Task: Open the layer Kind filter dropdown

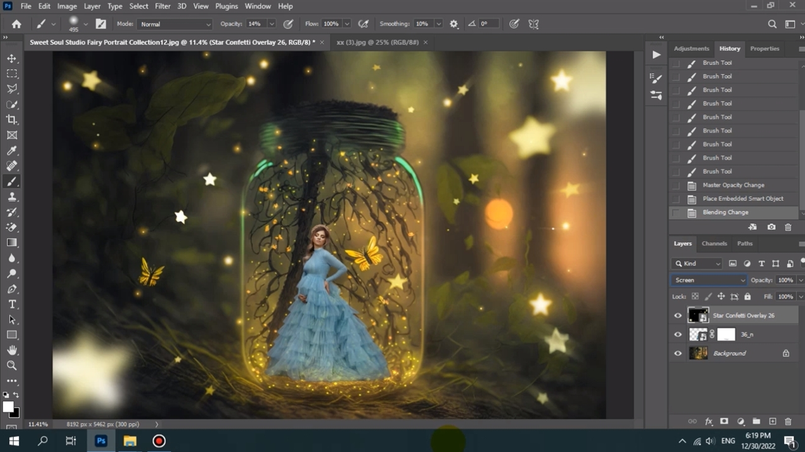Action: tap(697, 264)
